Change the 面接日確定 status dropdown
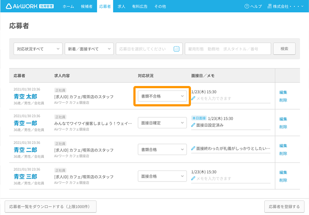This screenshot has width=309, height=215. tap(162, 123)
